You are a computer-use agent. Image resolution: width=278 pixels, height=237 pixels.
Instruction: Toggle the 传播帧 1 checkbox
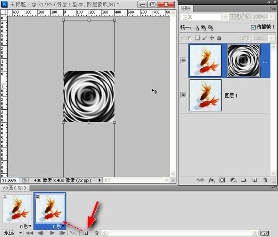tap(253, 27)
